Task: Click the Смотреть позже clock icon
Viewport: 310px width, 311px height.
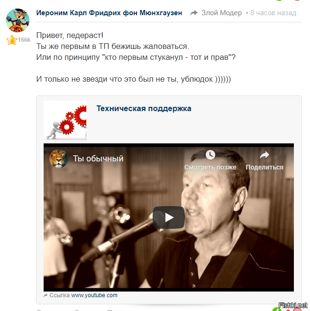Action: pyautogui.click(x=210, y=155)
